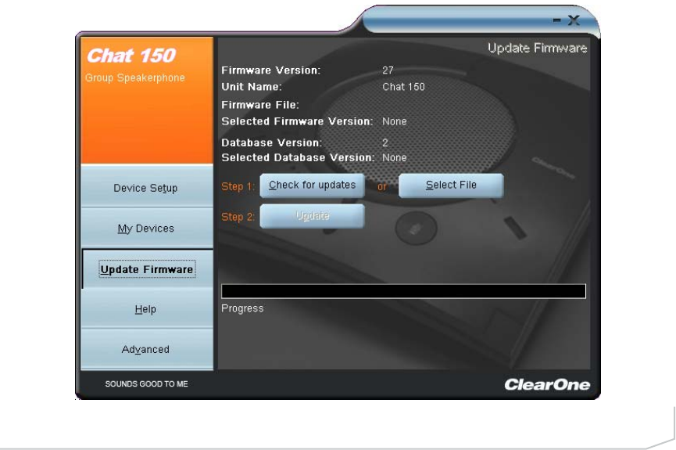Click the Step 1 label
Image resolution: width=676 pixels, height=450 pixels.
click(238, 186)
